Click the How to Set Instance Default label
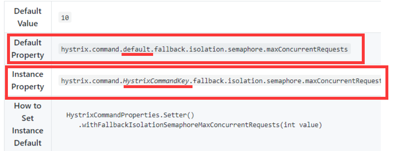The image size is (412, 151). click(27, 124)
